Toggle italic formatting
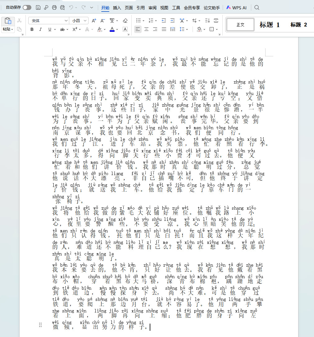The image size is (314, 337). [40, 29]
